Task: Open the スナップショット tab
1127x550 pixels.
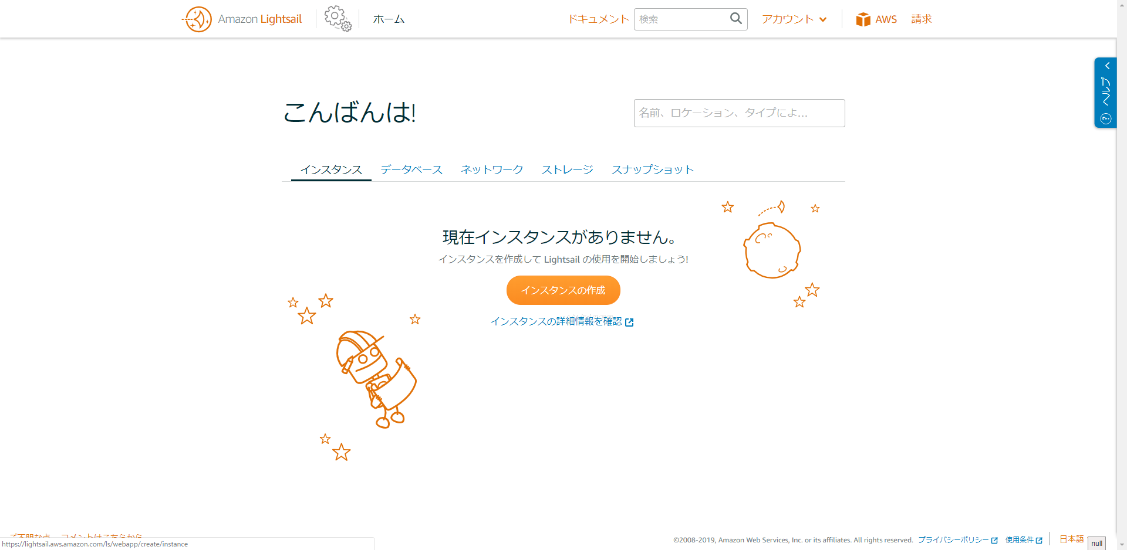Action: [x=653, y=169]
